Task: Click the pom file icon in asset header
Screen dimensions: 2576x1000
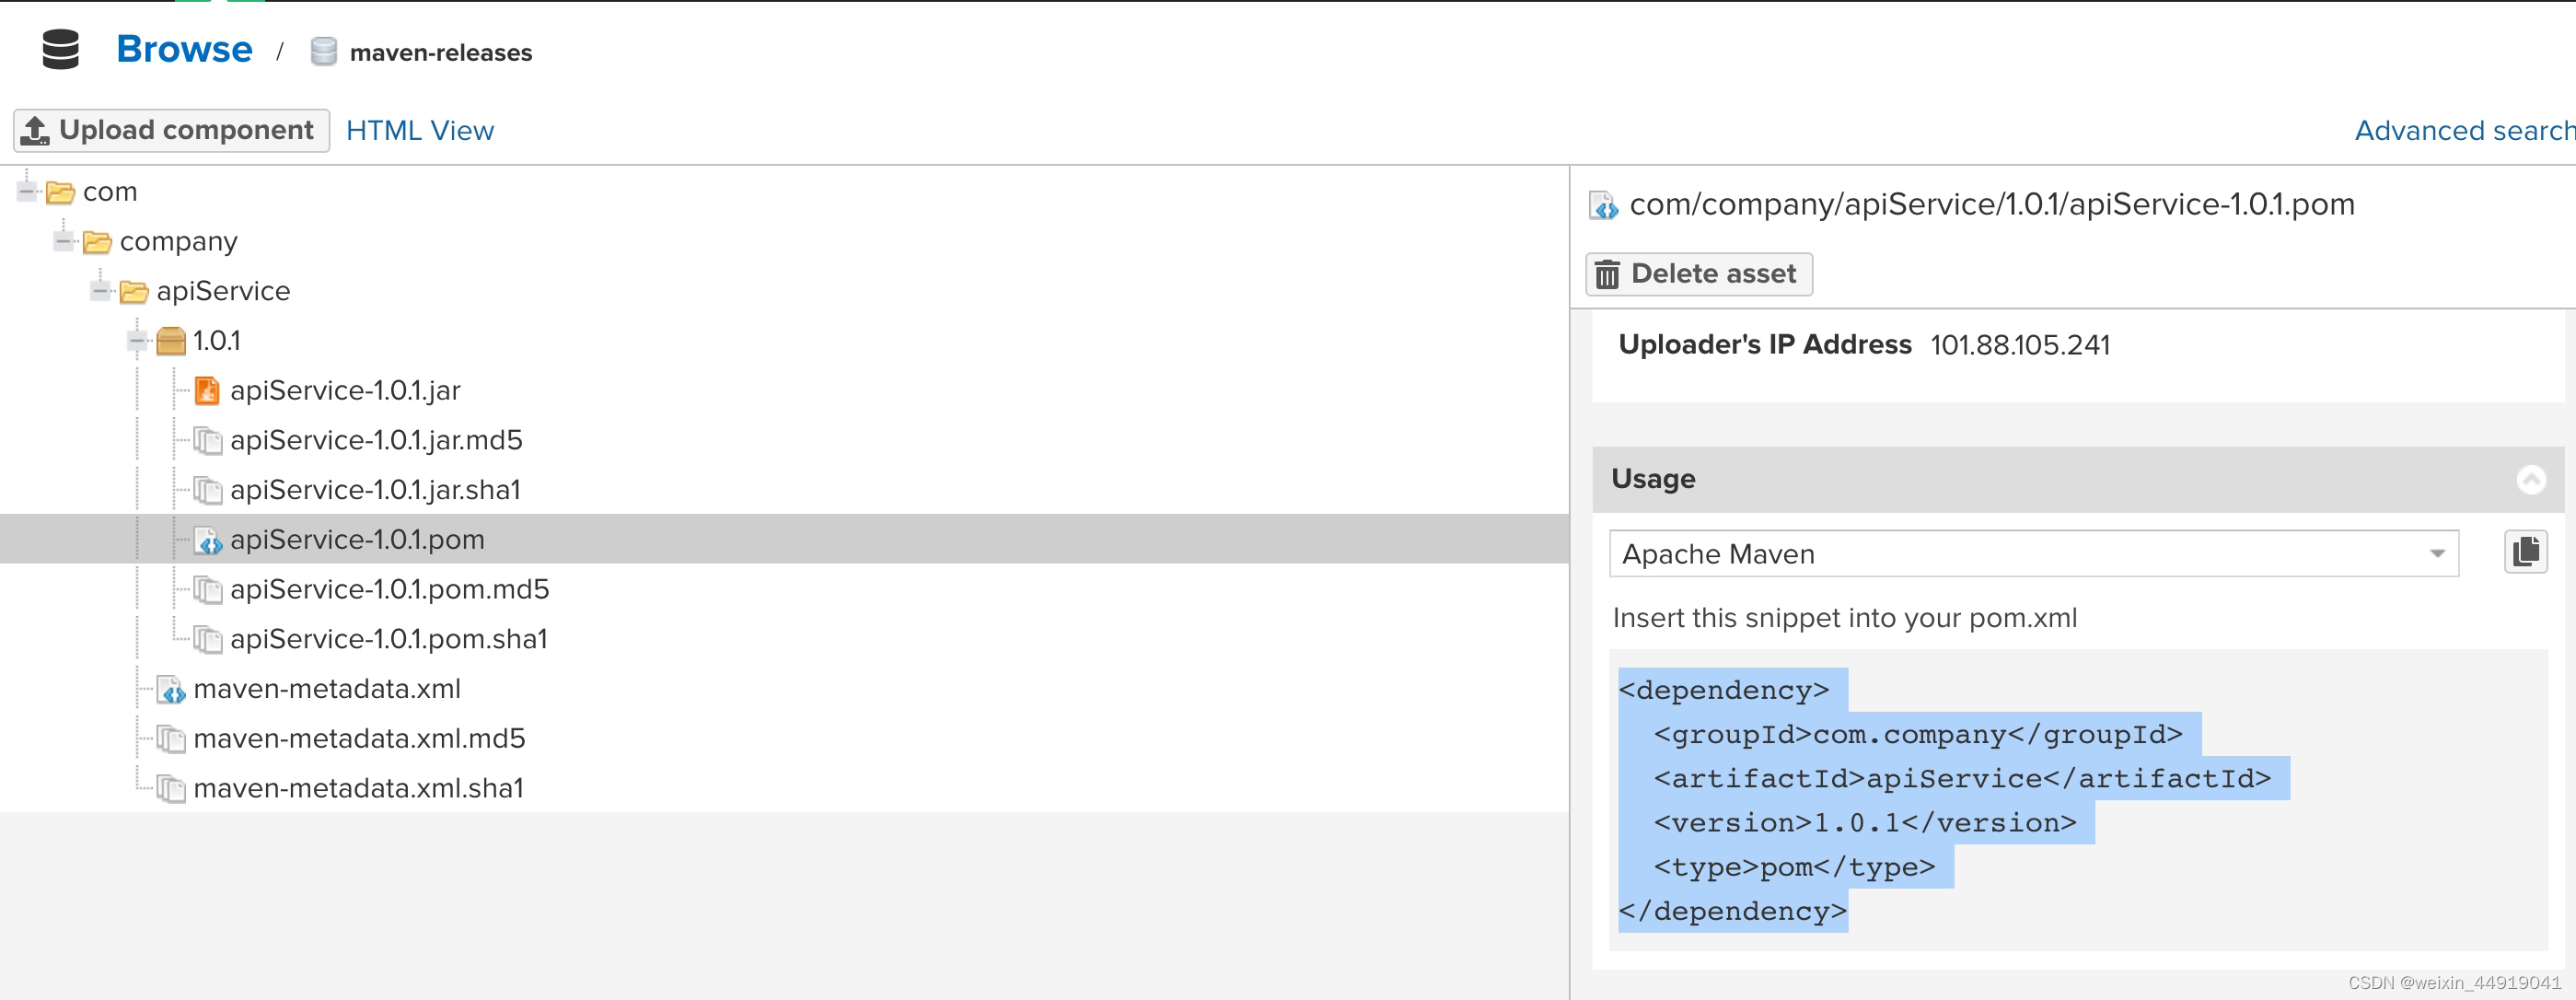Action: tap(1604, 206)
